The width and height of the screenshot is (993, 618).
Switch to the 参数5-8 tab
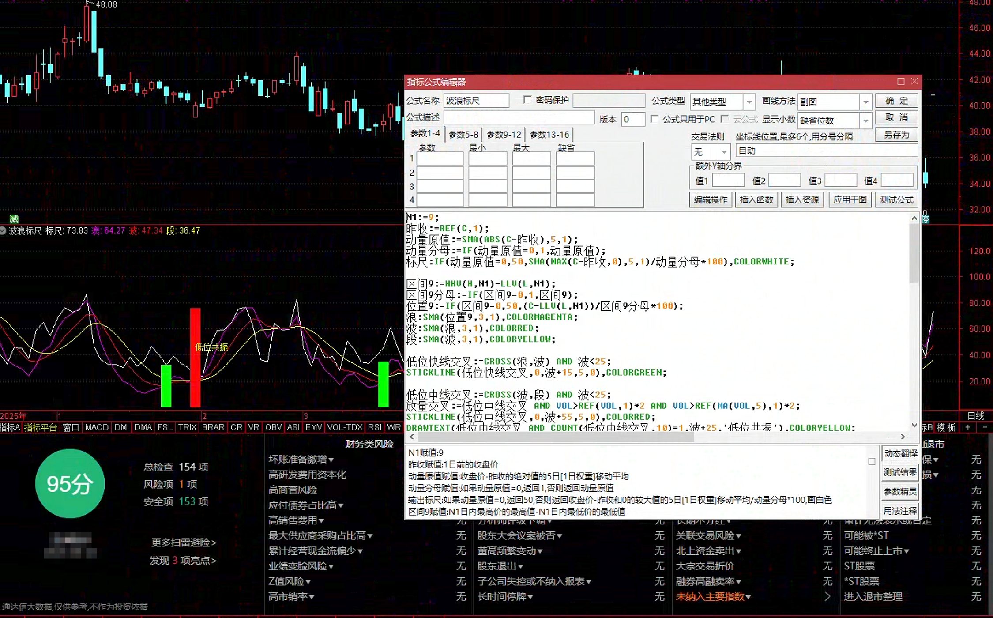tap(463, 135)
